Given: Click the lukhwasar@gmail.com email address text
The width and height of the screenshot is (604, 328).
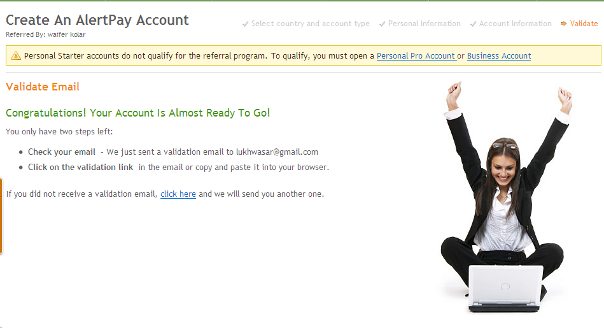Looking at the screenshot, I should pos(277,152).
